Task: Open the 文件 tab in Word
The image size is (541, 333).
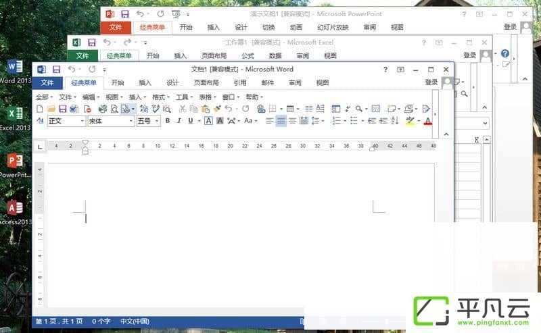Action: point(47,82)
